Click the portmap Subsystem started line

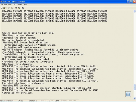[50, 71]
